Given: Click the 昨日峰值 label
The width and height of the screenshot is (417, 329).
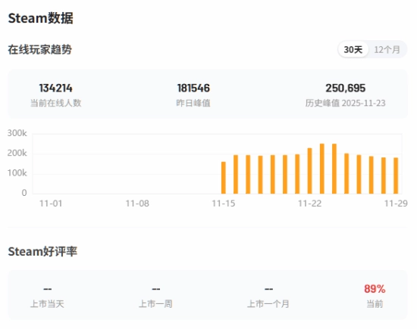Looking at the screenshot, I should click(193, 103).
